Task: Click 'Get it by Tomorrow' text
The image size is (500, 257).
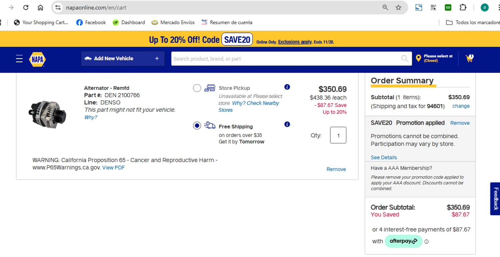Action: (241, 142)
